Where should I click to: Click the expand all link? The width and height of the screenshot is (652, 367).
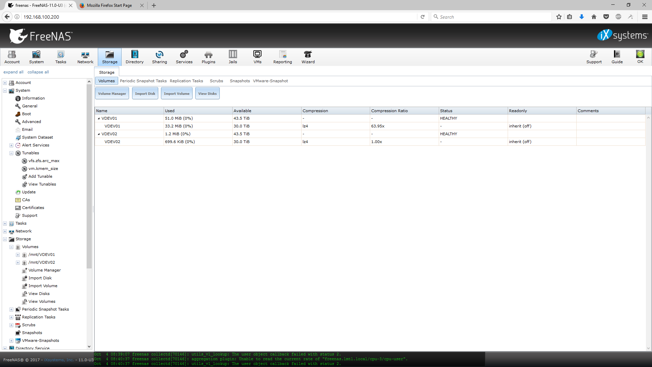coord(13,72)
